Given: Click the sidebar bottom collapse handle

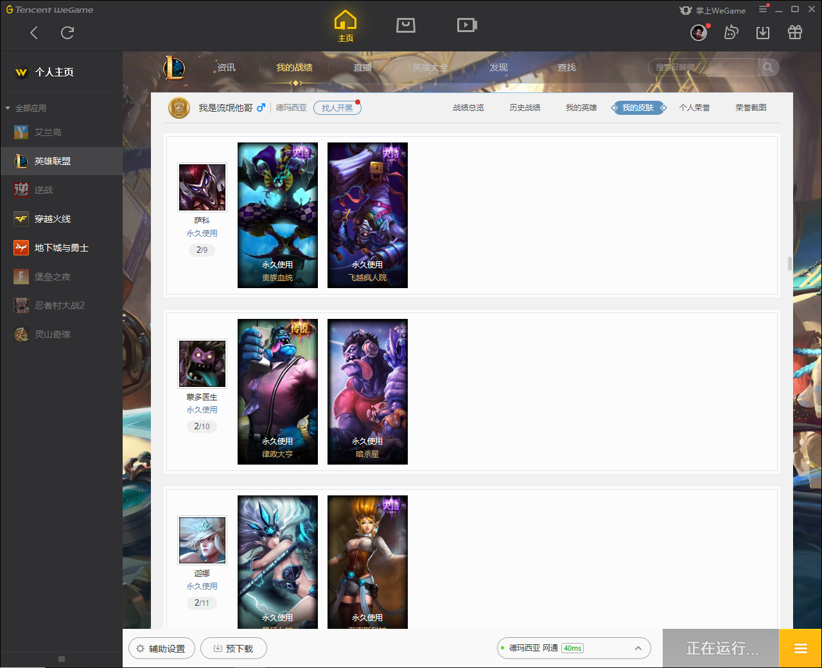Looking at the screenshot, I should click(x=62, y=659).
